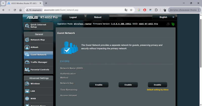Go back in browser history
Viewport: 202px width, 106px height.
tap(4, 10)
